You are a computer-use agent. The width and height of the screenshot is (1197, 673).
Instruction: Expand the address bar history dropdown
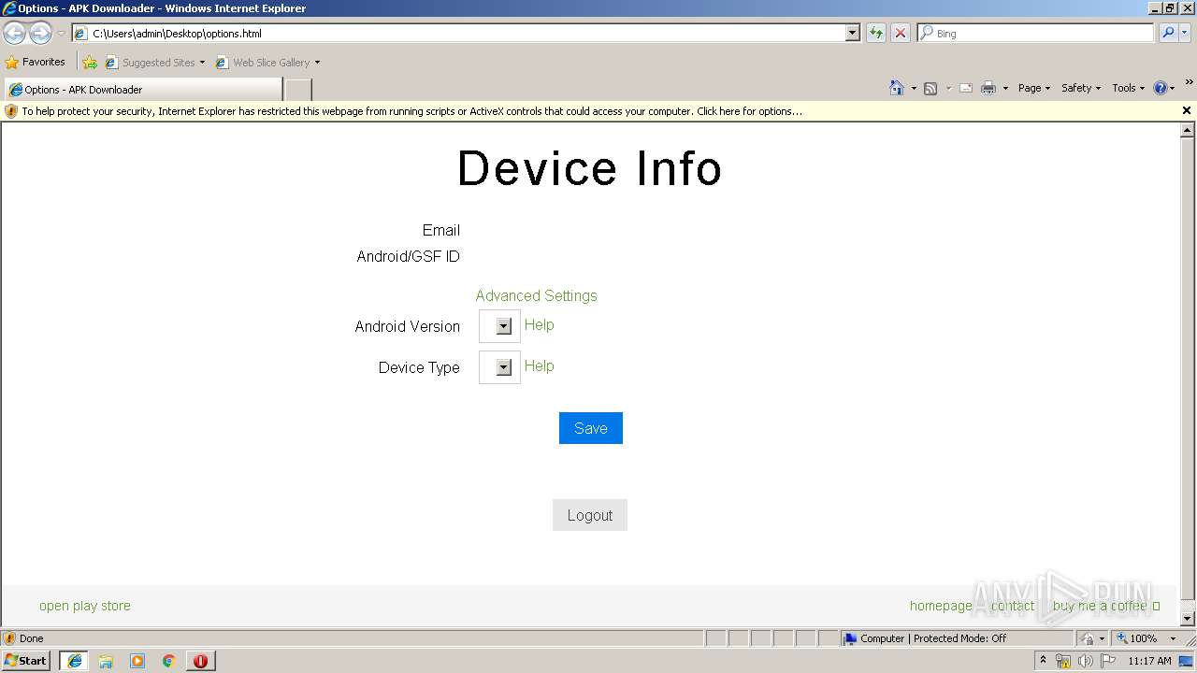tap(852, 33)
